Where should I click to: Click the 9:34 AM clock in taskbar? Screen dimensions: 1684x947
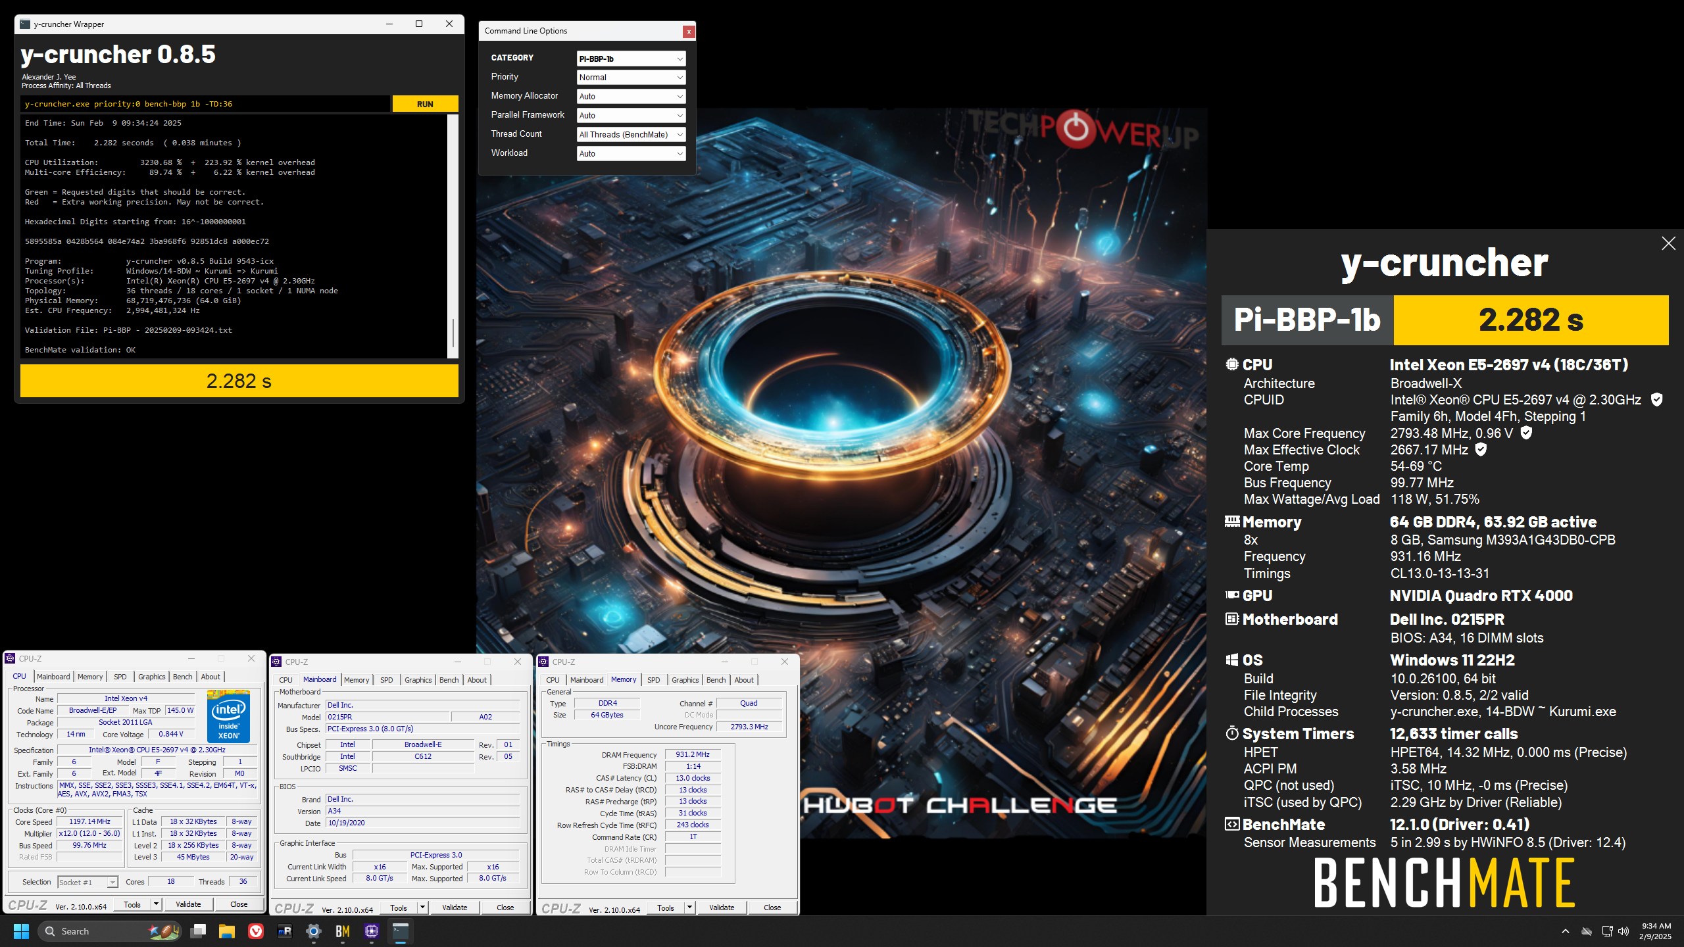pos(1656,931)
